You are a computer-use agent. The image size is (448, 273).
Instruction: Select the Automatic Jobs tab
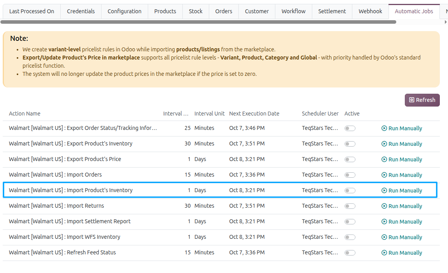point(414,11)
